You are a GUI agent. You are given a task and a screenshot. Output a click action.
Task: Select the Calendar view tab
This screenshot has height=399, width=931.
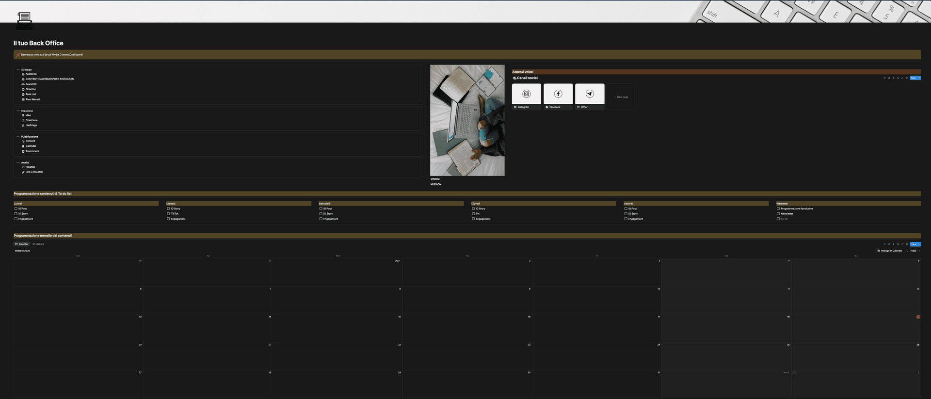pos(22,244)
